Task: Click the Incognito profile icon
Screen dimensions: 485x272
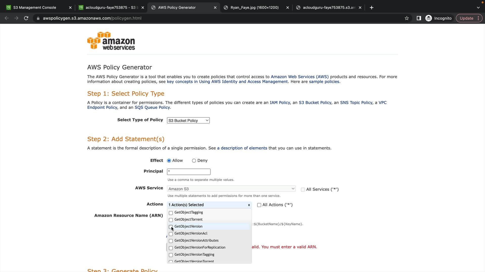Action: pos(429,18)
